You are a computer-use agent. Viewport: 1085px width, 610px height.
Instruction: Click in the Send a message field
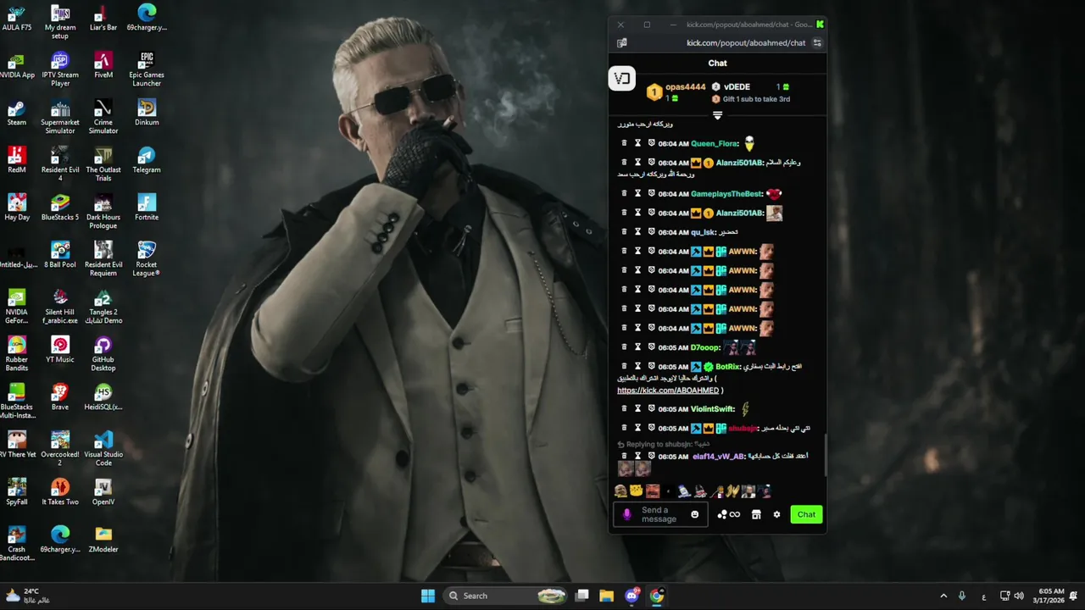coord(659,514)
